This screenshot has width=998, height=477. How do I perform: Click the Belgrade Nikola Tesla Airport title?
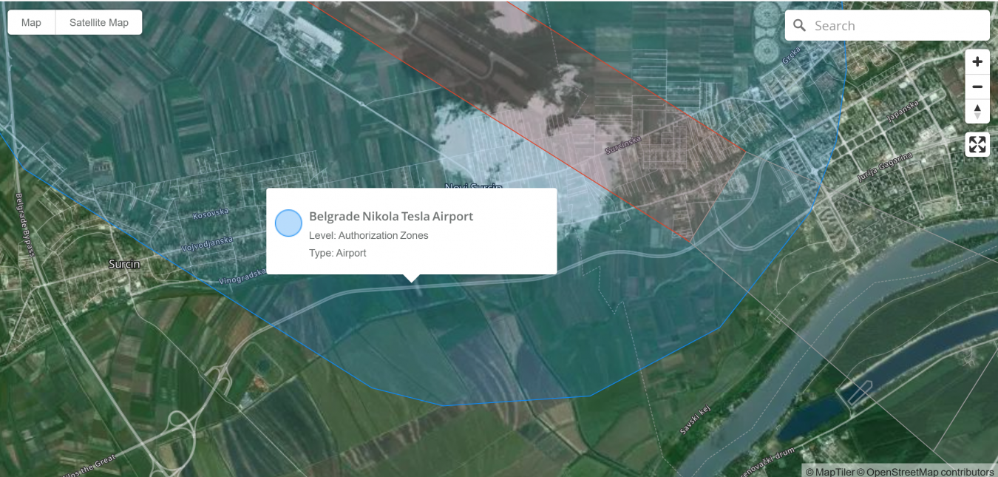391,217
